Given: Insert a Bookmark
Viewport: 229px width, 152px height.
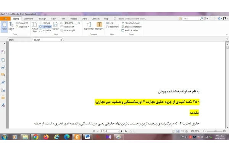Looking at the screenshot, I should tap(113, 27).
